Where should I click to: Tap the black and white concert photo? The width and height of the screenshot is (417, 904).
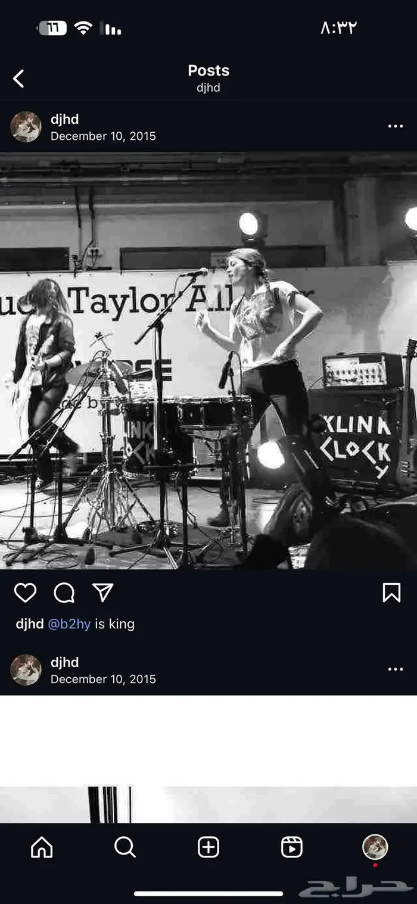pos(208,361)
